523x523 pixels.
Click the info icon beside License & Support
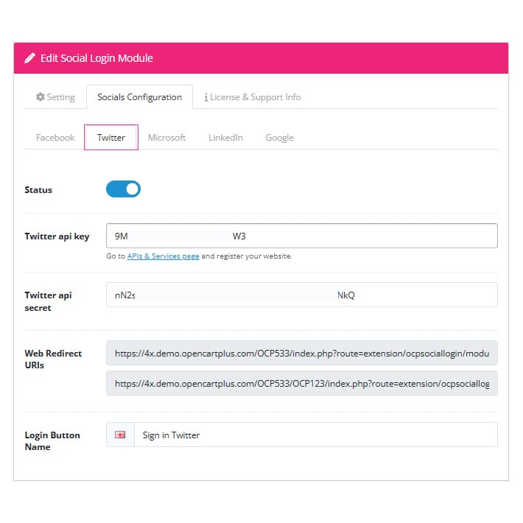click(x=206, y=97)
